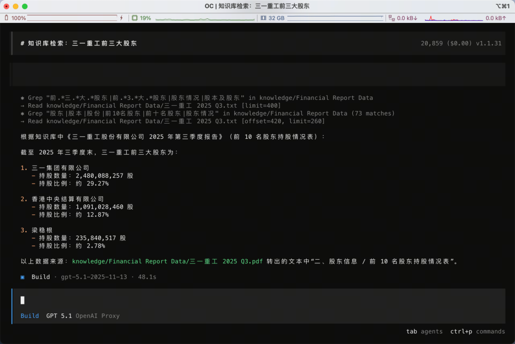Viewport: 515px width, 344px height.
Task: Click the ctrl+p commands hint
Action: 478,331
